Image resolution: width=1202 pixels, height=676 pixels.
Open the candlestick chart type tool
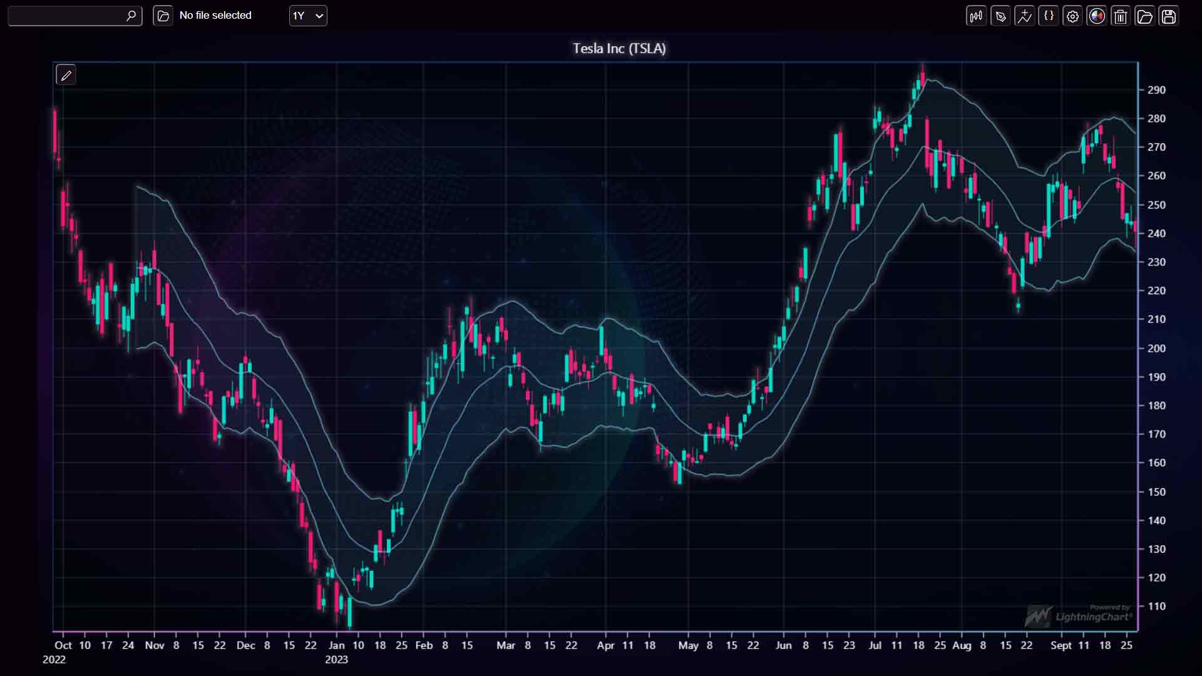(976, 16)
